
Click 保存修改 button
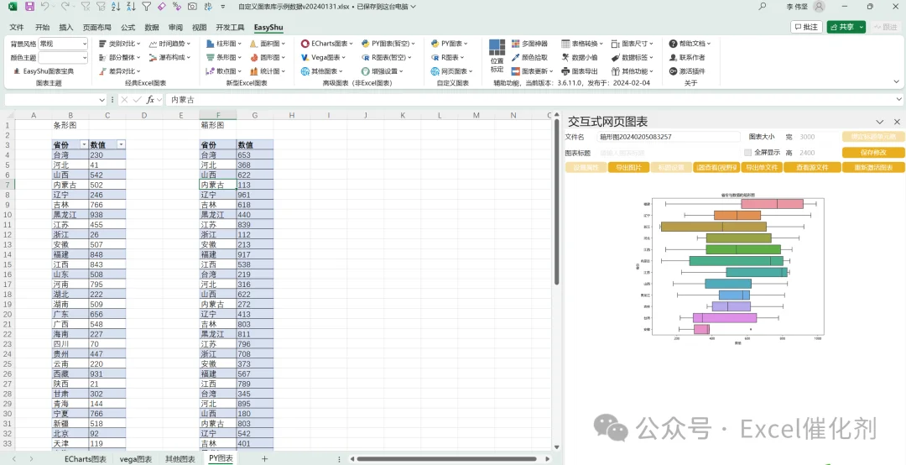[x=873, y=153]
